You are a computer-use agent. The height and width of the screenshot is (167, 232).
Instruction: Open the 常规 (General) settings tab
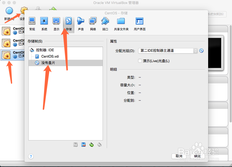pos(32,24)
